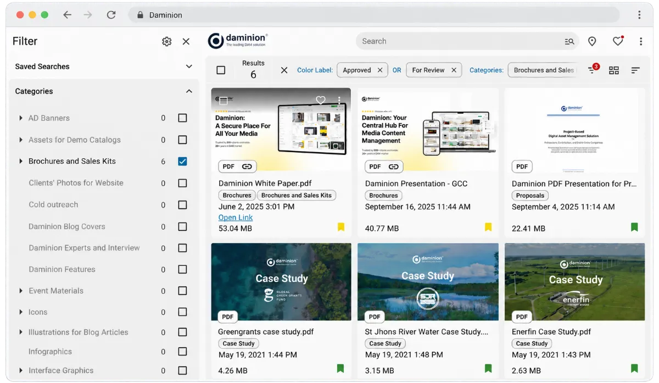The height and width of the screenshot is (383, 659).
Task: Remove the For Review color label filter
Action: [454, 70]
